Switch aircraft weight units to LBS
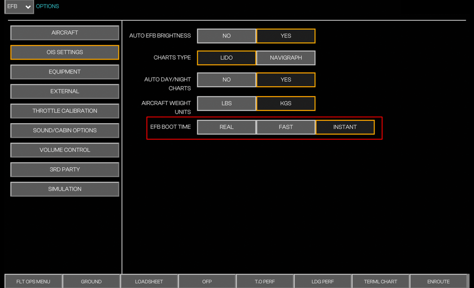This screenshot has height=288, width=474. click(227, 103)
